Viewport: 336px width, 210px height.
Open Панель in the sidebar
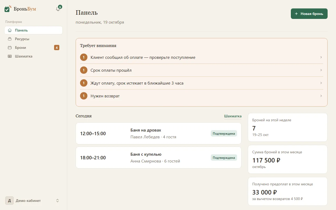[33, 30]
